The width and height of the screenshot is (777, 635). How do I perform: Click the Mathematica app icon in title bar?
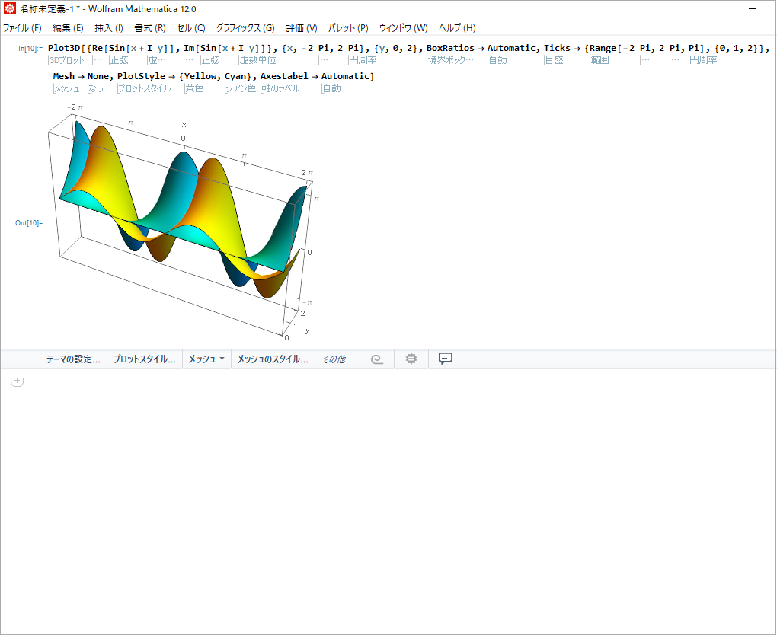(x=9, y=9)
